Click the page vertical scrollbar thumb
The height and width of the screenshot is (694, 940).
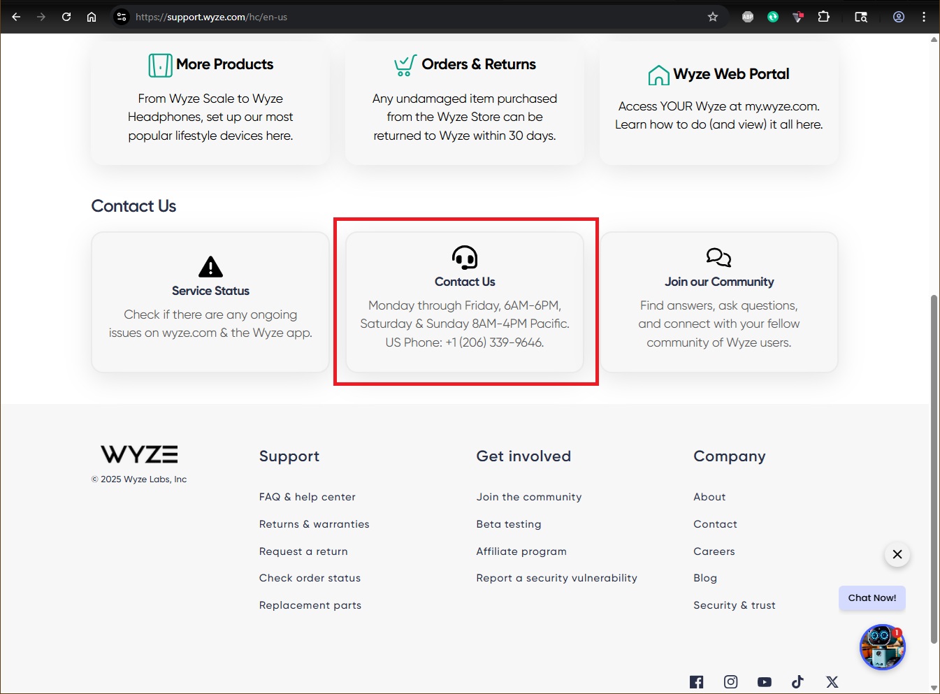point(934,469)
